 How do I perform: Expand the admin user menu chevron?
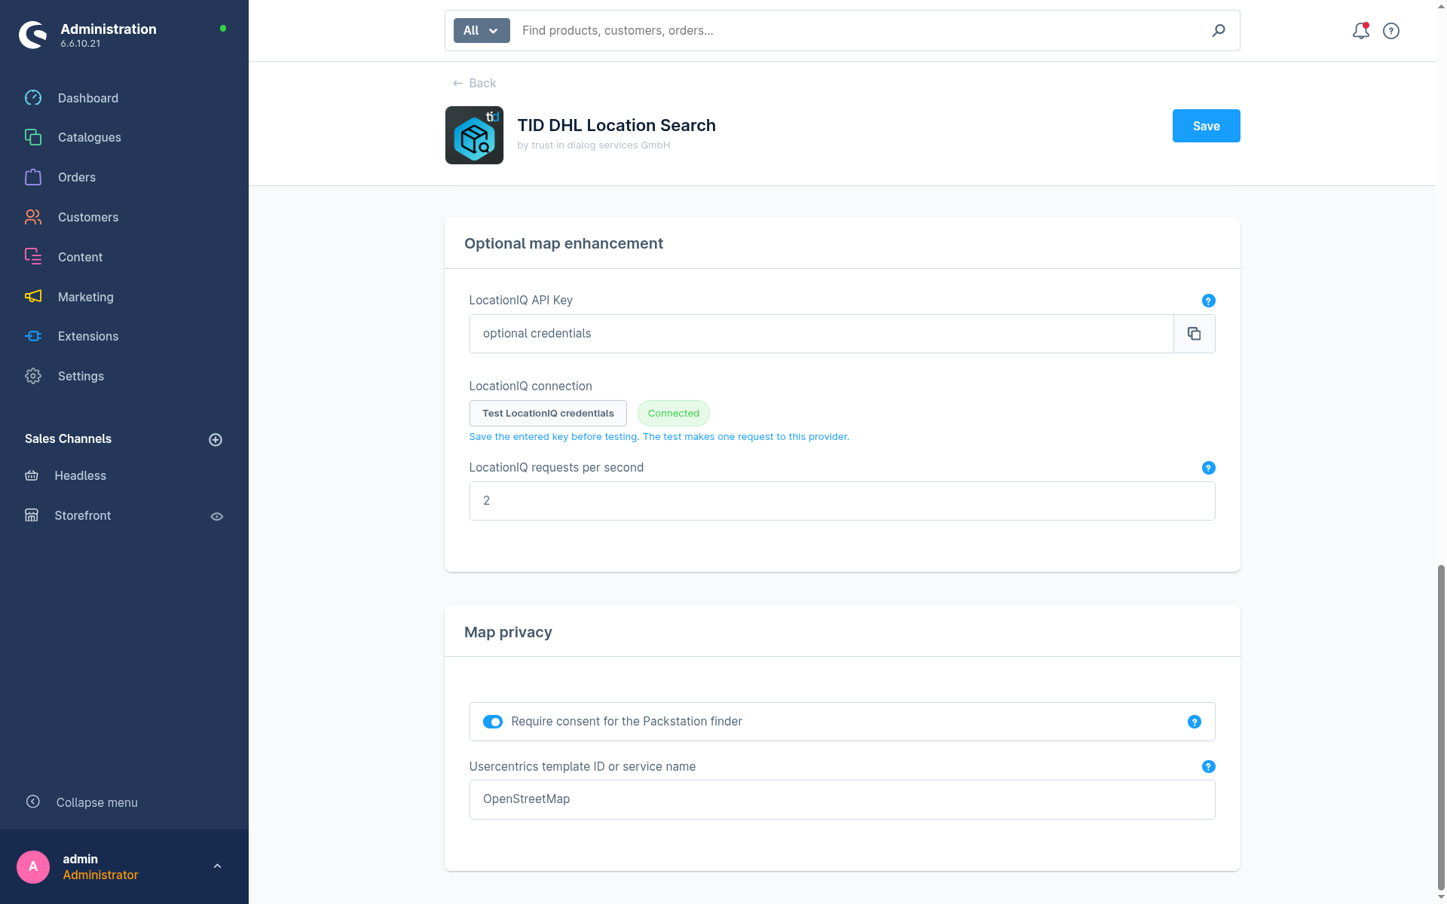coord(217,866)
